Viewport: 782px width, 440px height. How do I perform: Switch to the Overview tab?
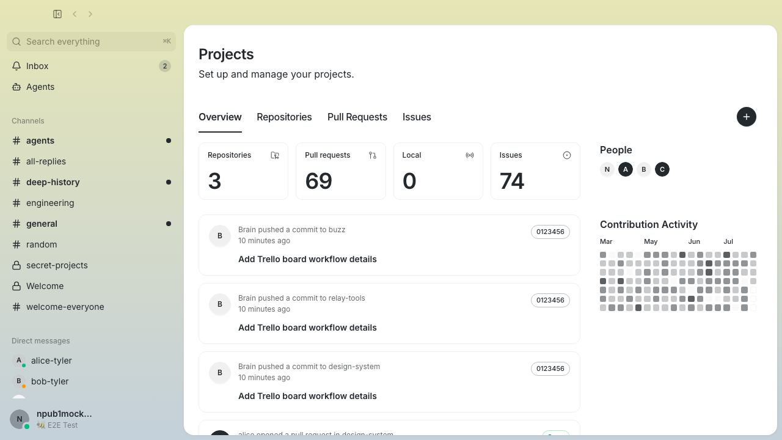point(220,117)
